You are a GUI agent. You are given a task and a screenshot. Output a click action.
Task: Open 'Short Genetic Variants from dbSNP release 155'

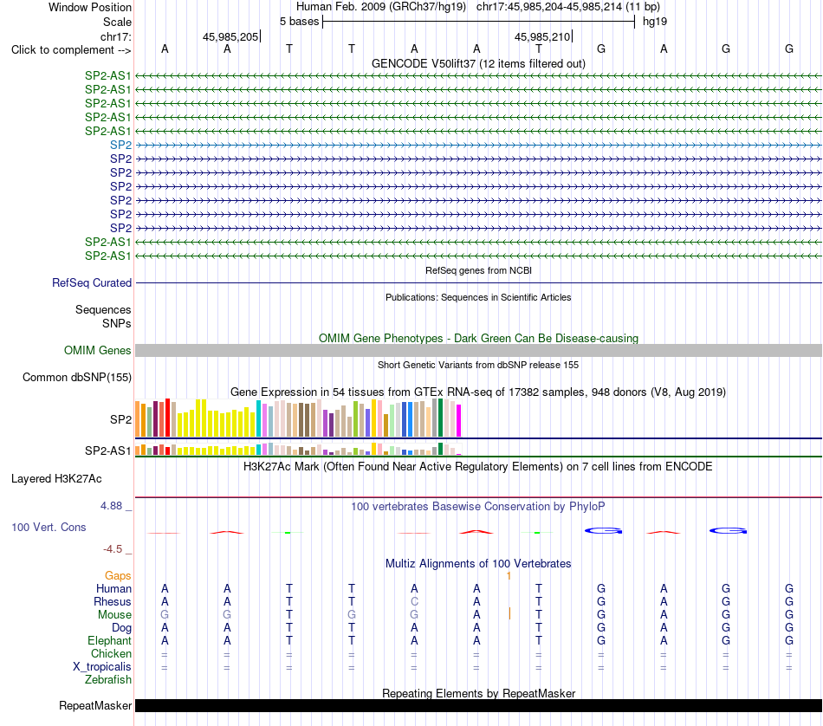pos(478,365)
